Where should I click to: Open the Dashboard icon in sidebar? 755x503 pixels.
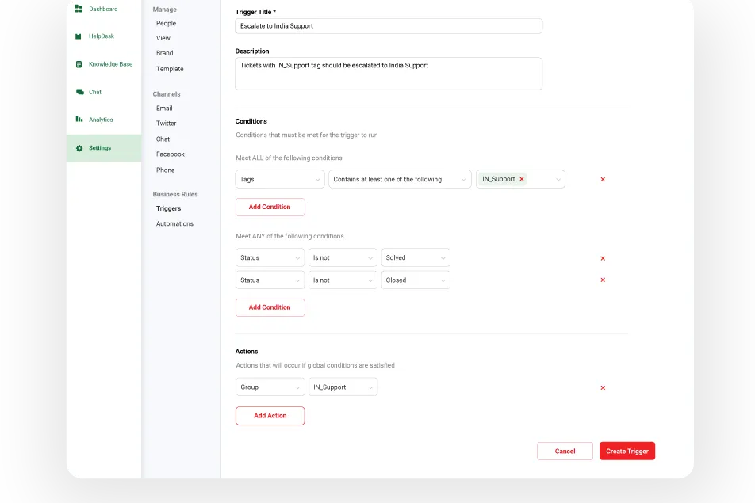(x=79, y=10)
